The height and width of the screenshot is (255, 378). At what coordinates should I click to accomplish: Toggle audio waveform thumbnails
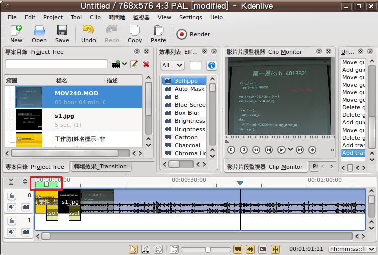tap(250, 249)
